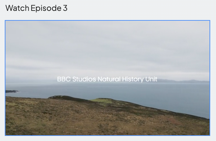Click the dark hilltop ridge above the moorland
This screenshot has width=216, height=141.
pos(67,98)
